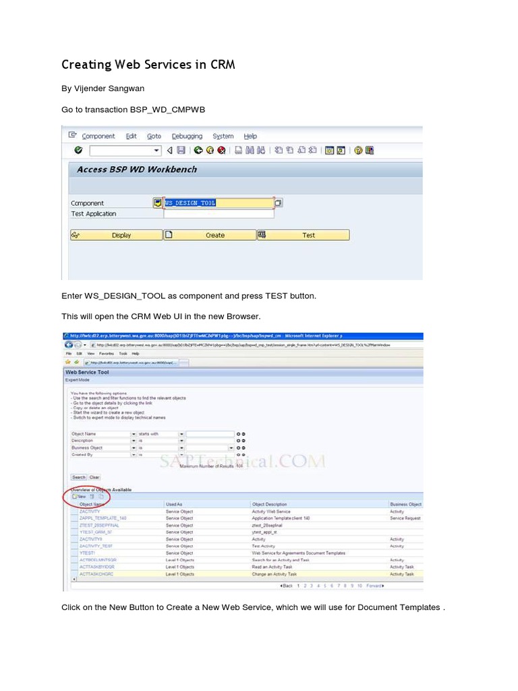
Task: Click the Test button
Action: pos(303,235)
